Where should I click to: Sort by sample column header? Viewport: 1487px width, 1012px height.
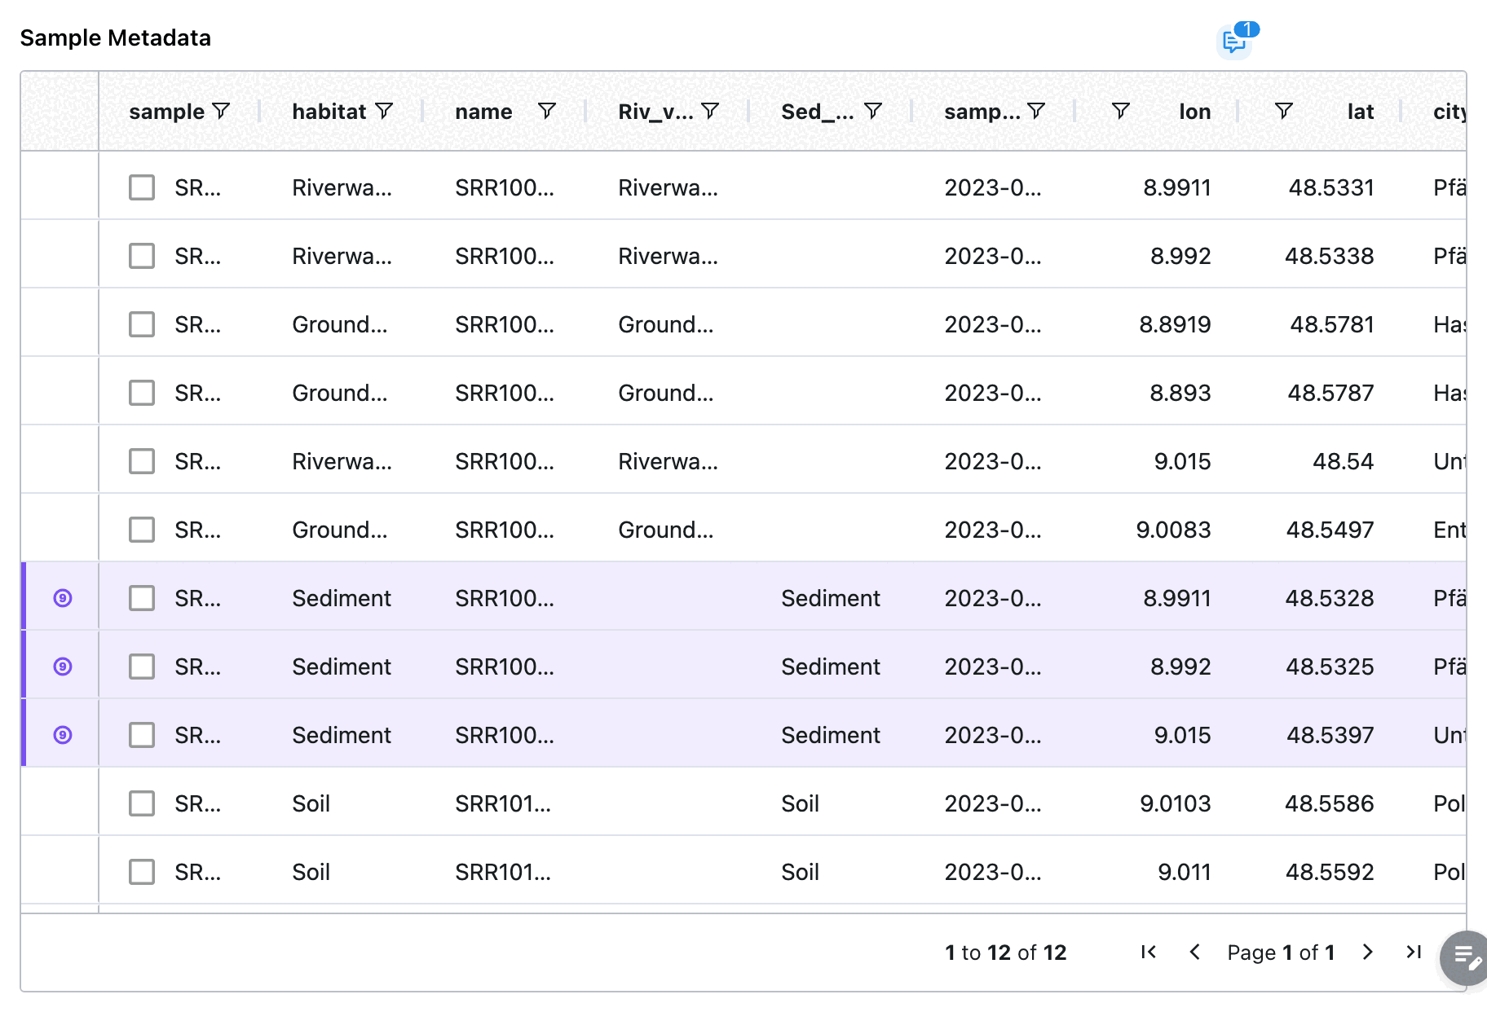(x=166, y=112)
